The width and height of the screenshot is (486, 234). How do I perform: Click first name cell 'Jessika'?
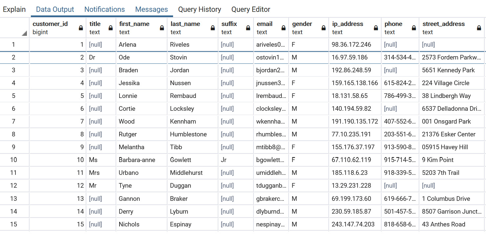(x=142, y=83)
